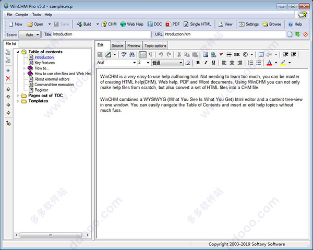
Task: Clear formatting with the eraser icon
Action: pos(188,63)
